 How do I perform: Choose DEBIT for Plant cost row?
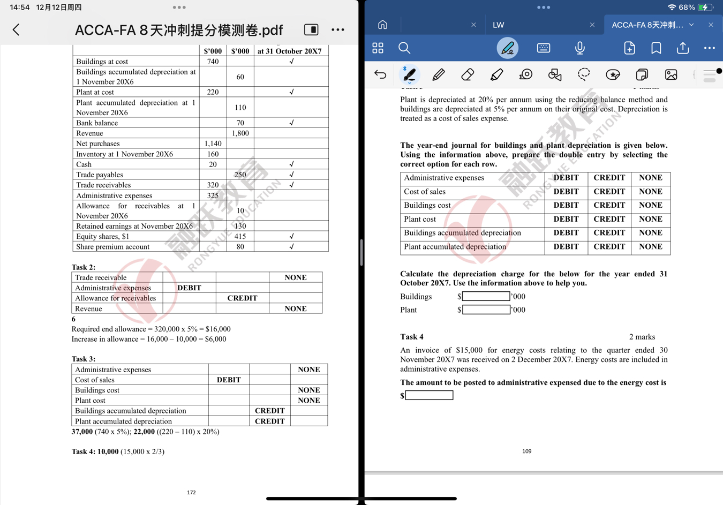[566, 219]
